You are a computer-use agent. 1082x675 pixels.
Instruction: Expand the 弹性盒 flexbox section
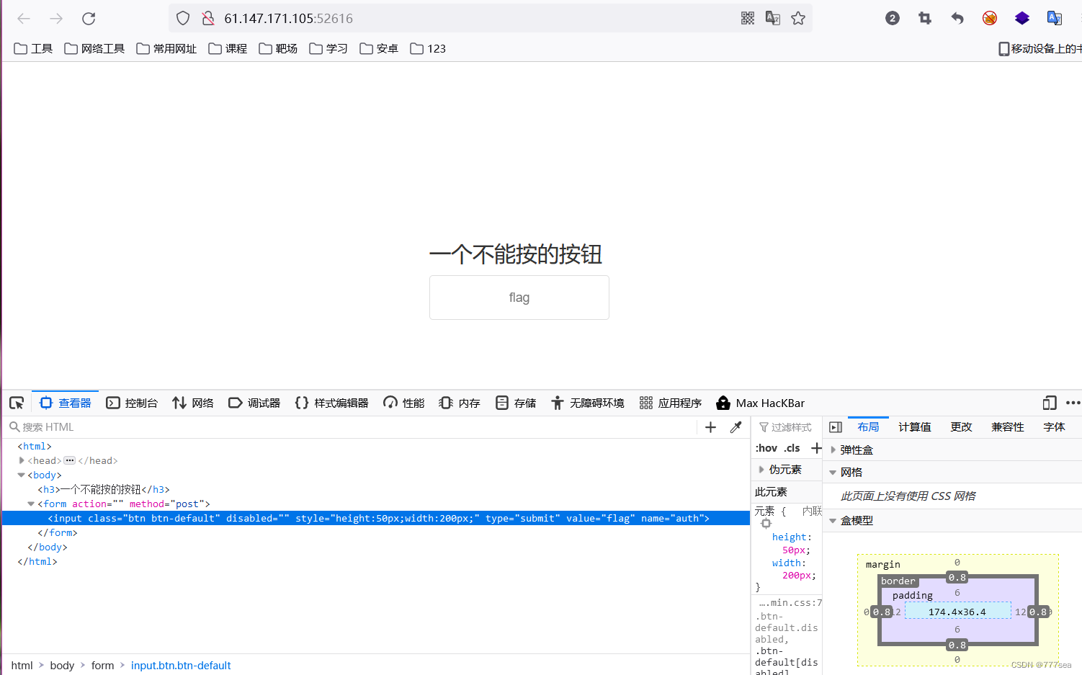coord(833,450)
